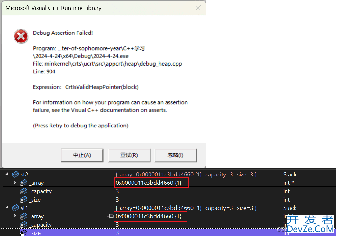Click the int type of st2 _size
Image resolution: width=337 pixels, height=236 pixels.
coord(286,200)
